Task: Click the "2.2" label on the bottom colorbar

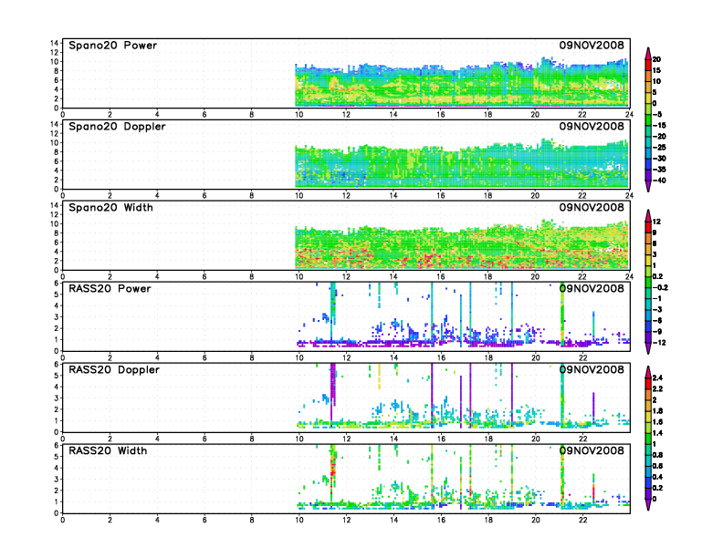Action: click(x=657, y=389)
